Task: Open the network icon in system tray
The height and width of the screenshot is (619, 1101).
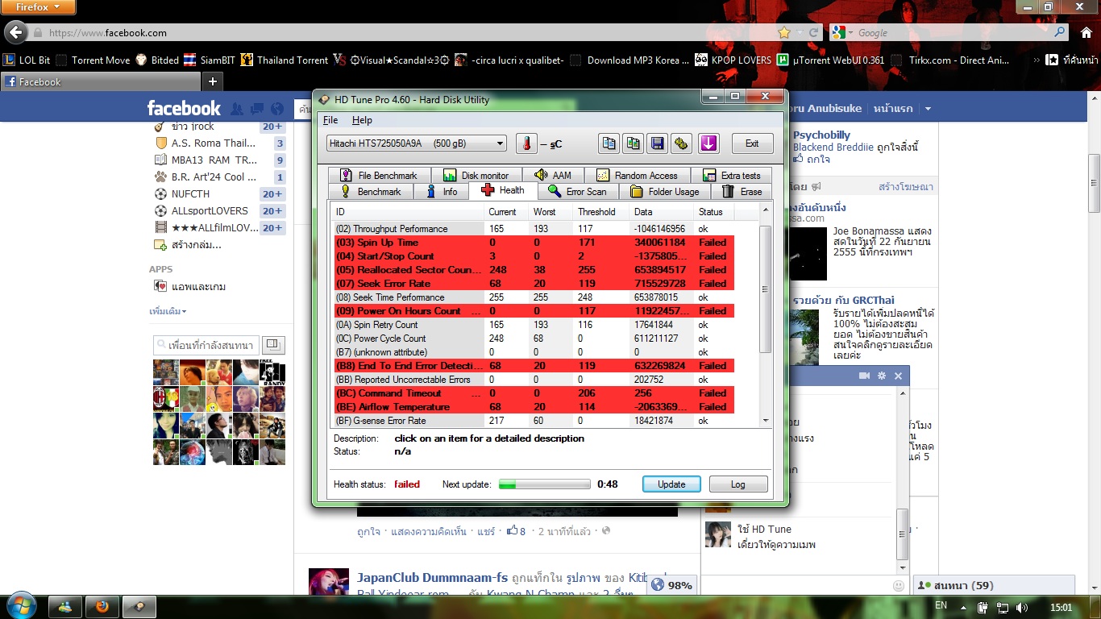Action: click(1003, 607)
